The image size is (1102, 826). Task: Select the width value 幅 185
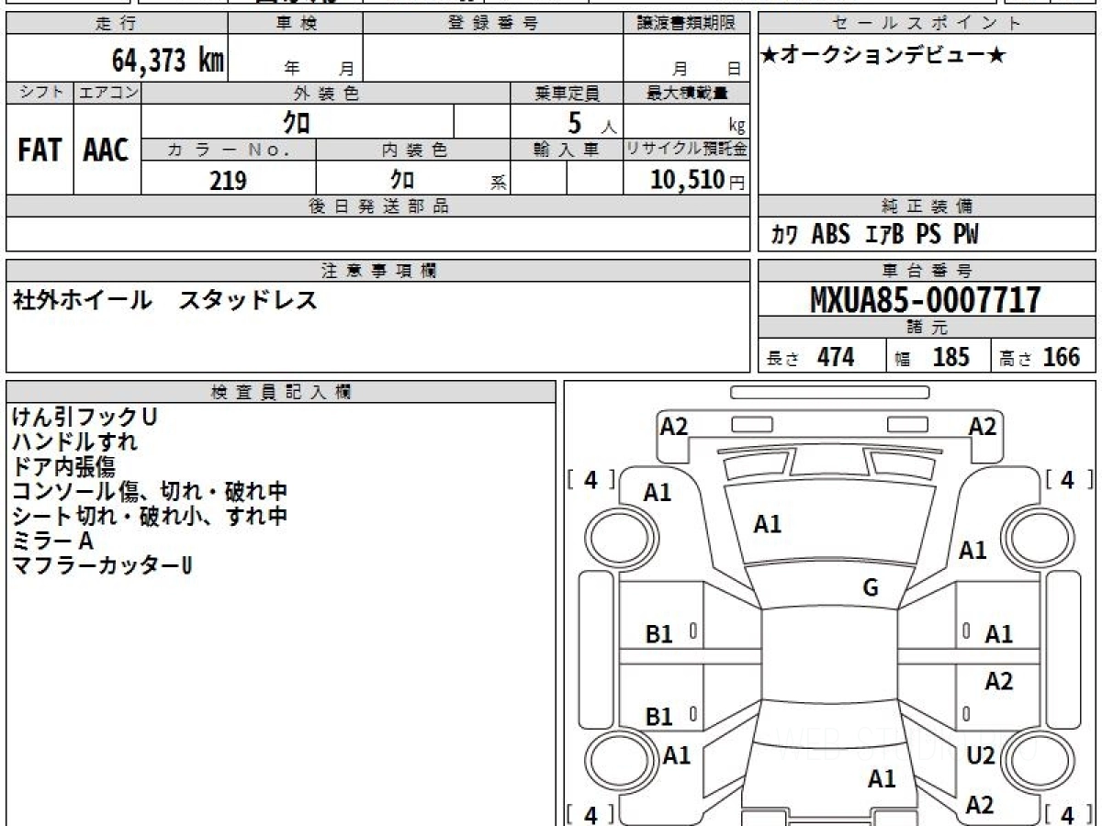pos(932,357)
